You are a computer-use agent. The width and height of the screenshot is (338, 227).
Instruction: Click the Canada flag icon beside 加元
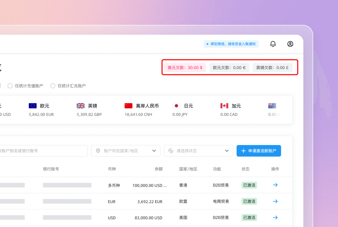223,106
